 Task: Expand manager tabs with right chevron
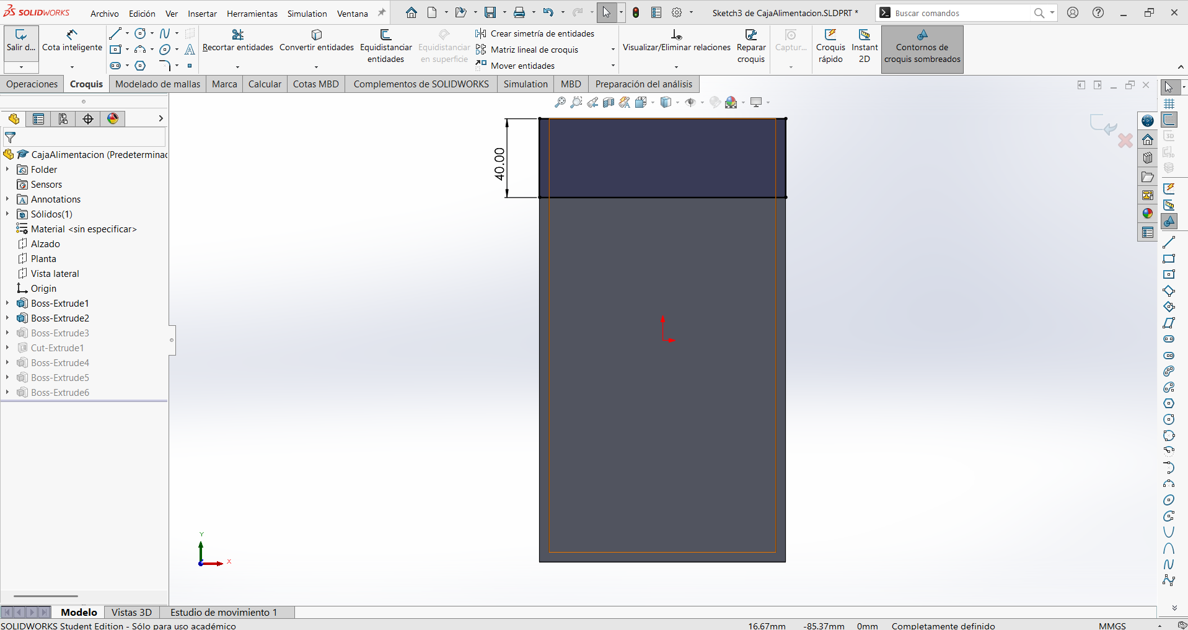[x=161, y=118]
